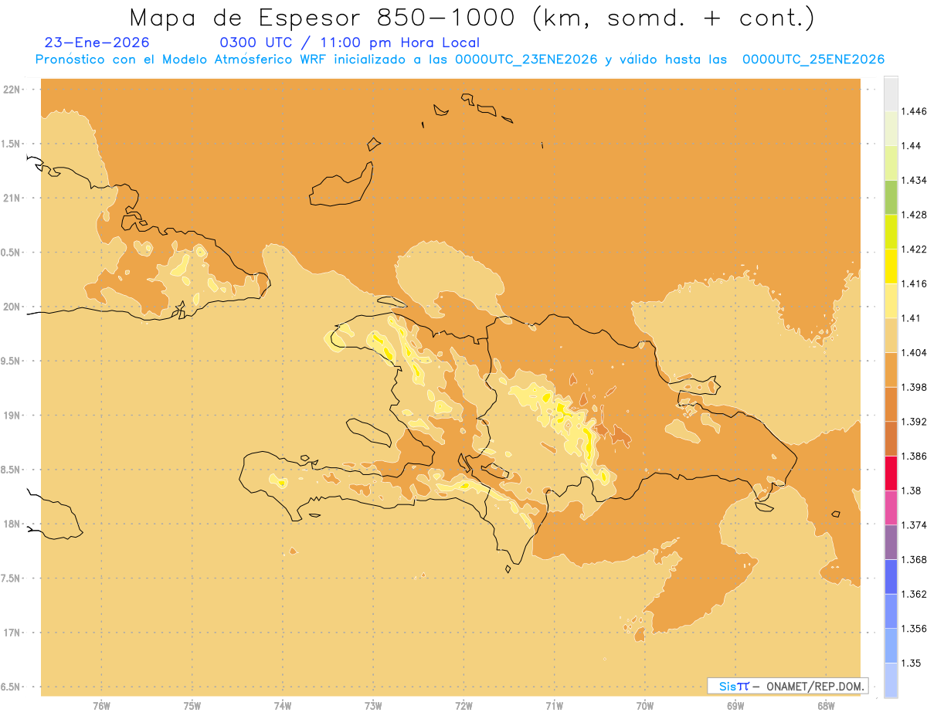
Task: Click the '21N' latitude label
Action: (13, 198)
